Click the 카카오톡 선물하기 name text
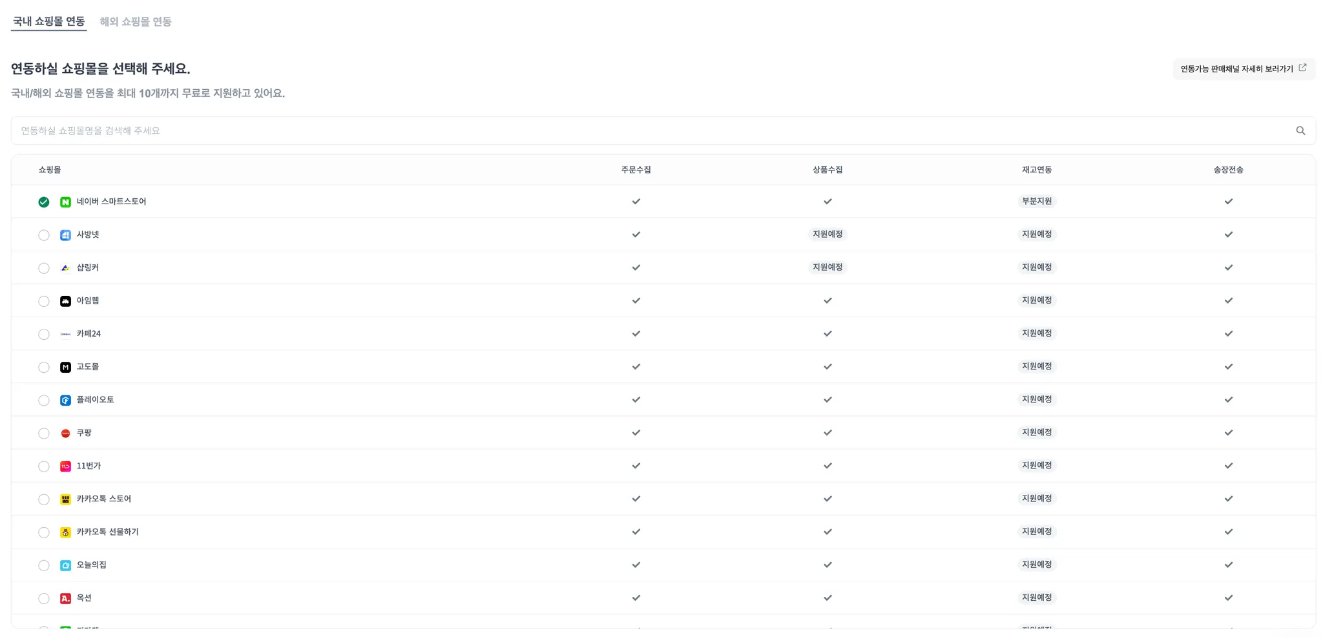1323x637 pixels. (107, 532)
